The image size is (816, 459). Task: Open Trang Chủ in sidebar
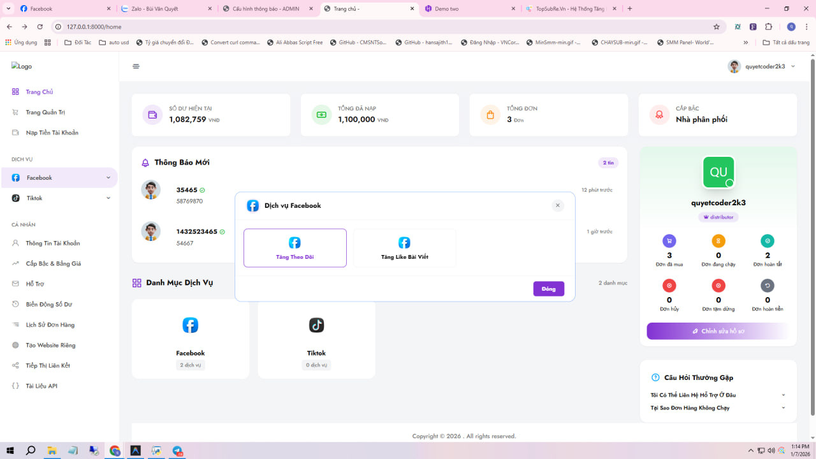pyautogui.click(x=39, y=92)
